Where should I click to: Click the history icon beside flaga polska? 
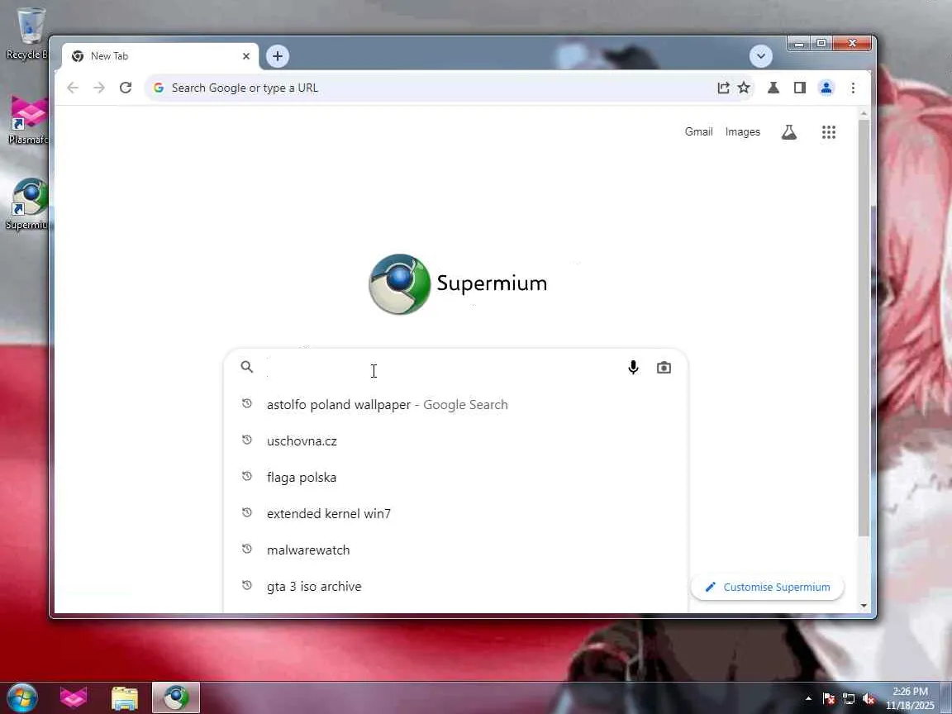tap(246, 476)
